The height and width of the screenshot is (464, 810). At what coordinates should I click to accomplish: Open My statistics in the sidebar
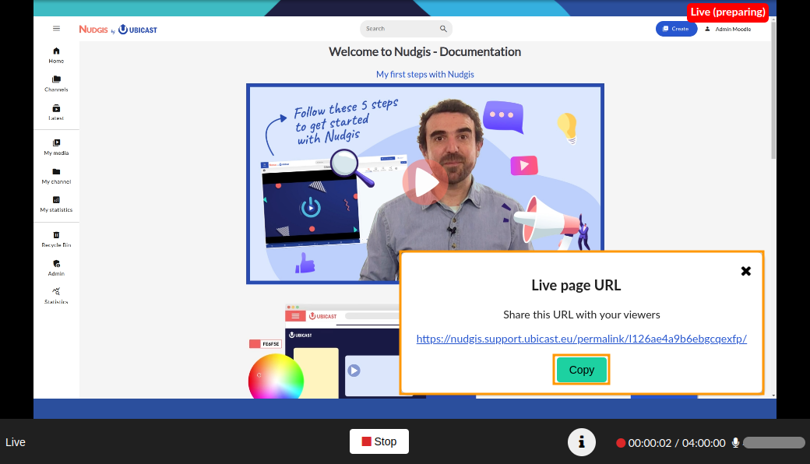pyautogui.click(x=56, y=205)
